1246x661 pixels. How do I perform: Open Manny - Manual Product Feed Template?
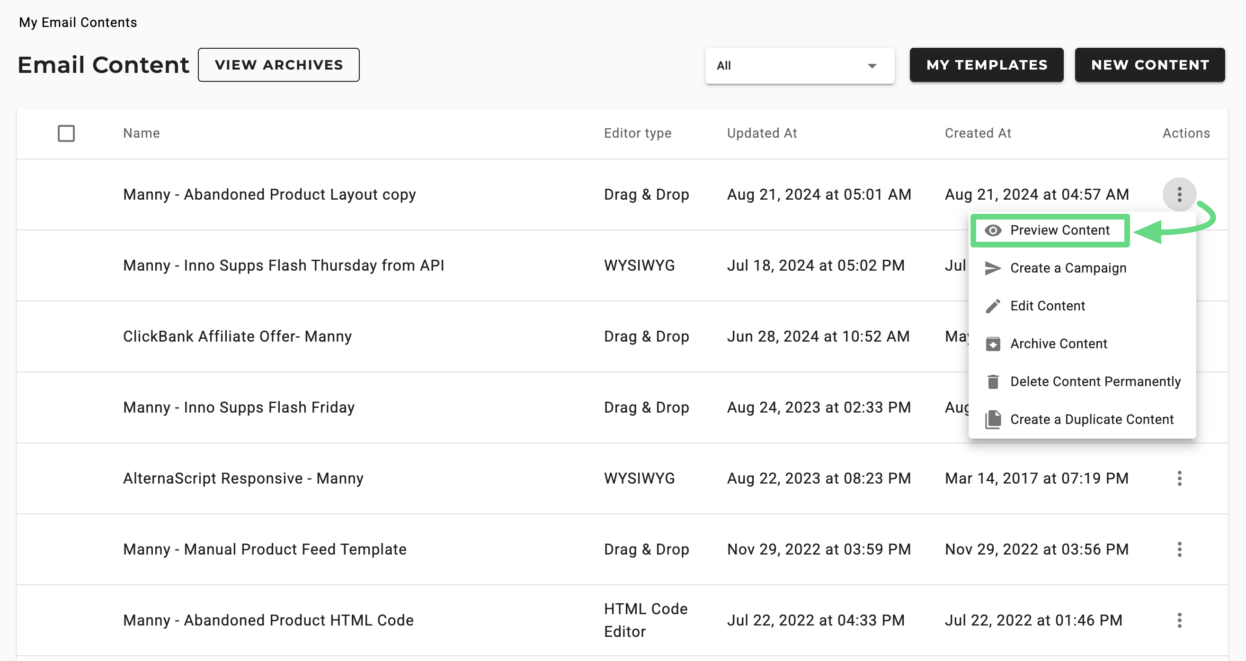click(265, 549)
